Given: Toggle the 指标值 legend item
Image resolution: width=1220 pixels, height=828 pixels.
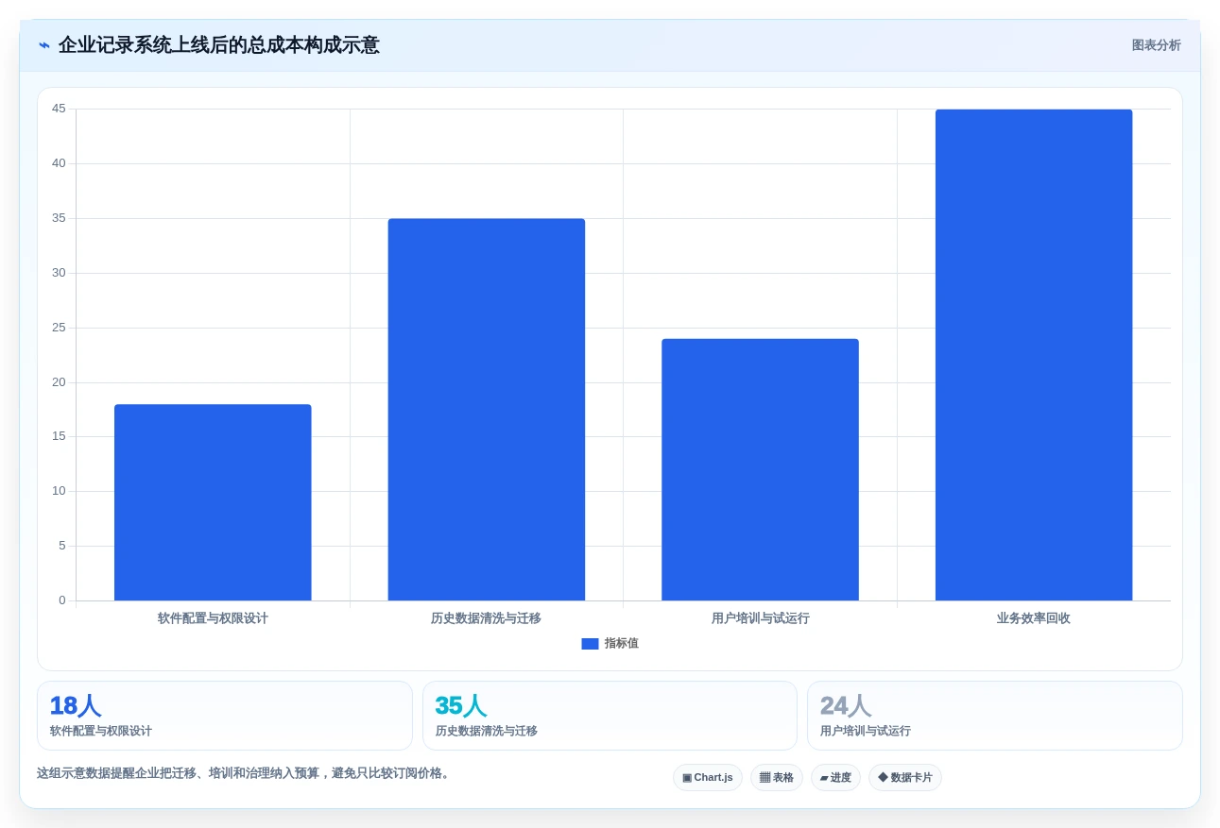Looking at the screenshot, I should pos(610,643).
